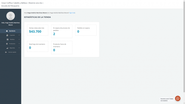Click the Cerrar sesión logout icon
185x104 pixels.
click(x=6, y=52)
